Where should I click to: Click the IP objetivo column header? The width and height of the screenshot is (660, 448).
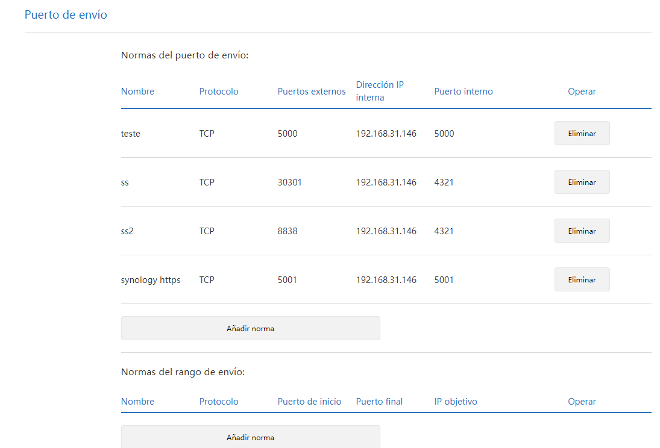[456, 401]
